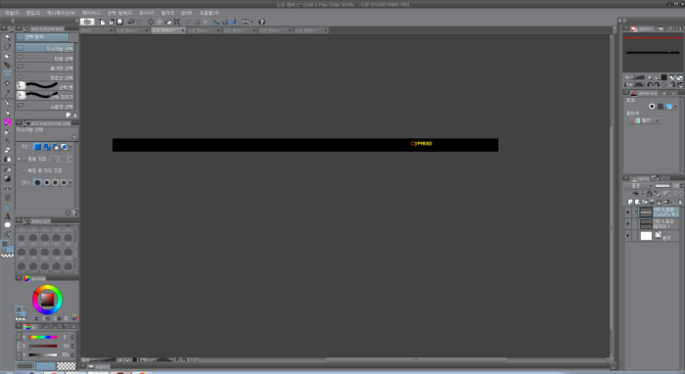The height and width of the screenshot is (374, 685).
Task: Select the Zoom magnifier tool
Action: coord(7,37)
